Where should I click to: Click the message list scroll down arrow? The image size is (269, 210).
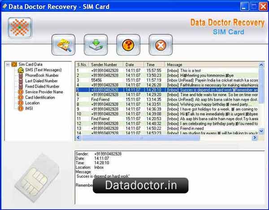[x=261, y=131]
